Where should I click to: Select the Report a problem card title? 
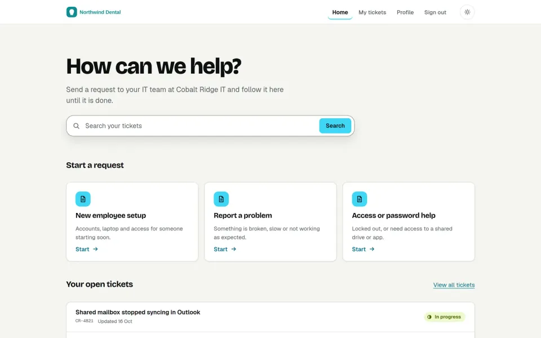242,216
